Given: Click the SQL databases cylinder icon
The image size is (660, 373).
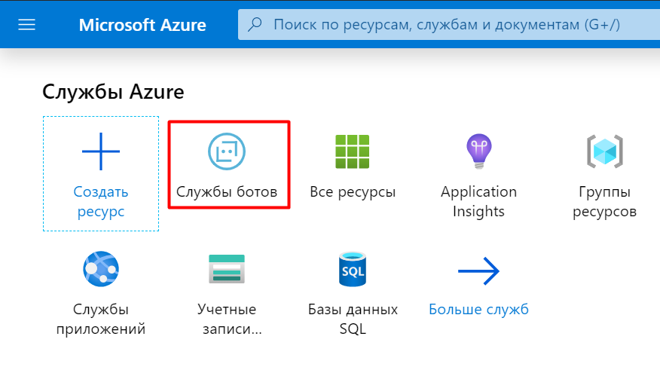Looking at the screenshot, I should point(353,269).
